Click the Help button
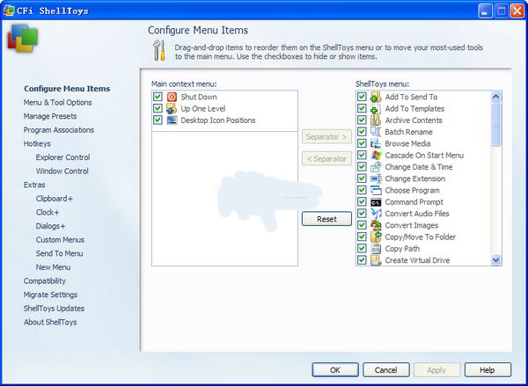This screenshot has width=528, height=386. tap(488, 370)
